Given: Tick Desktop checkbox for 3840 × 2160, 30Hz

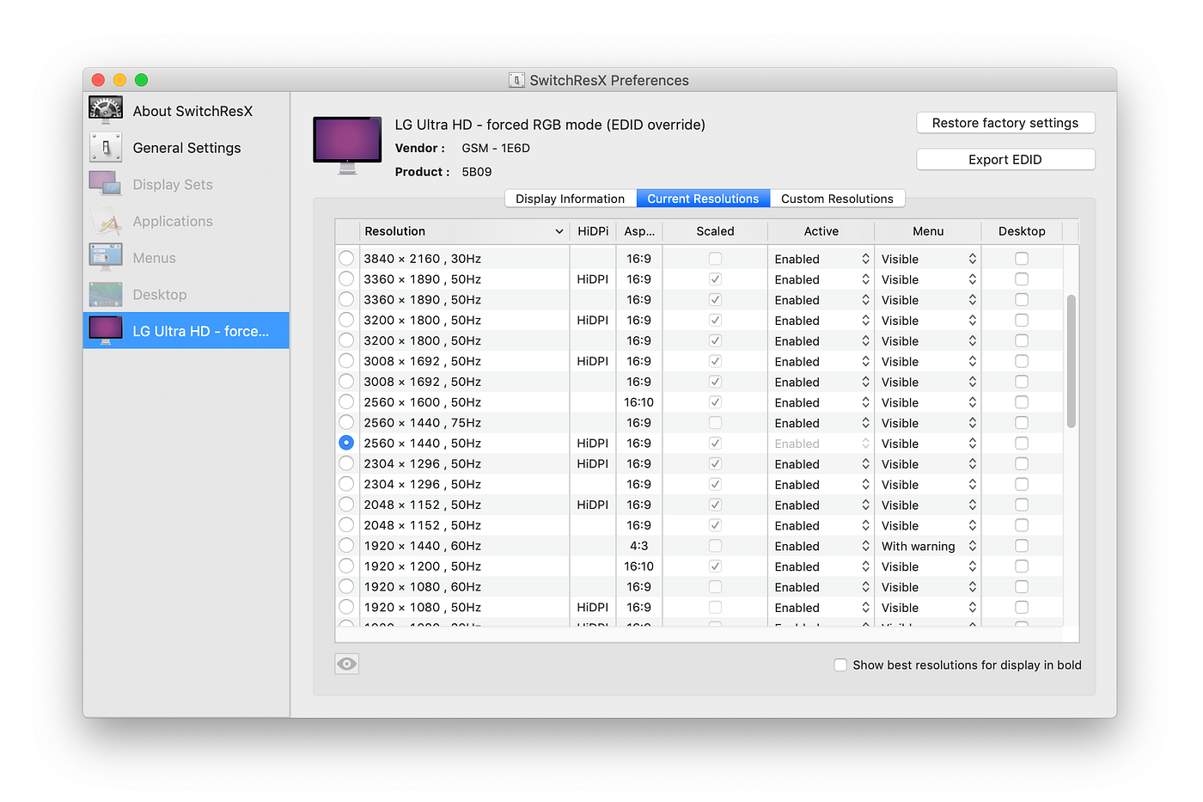Looking at the screenshot, I should [x=1022, y=258].
